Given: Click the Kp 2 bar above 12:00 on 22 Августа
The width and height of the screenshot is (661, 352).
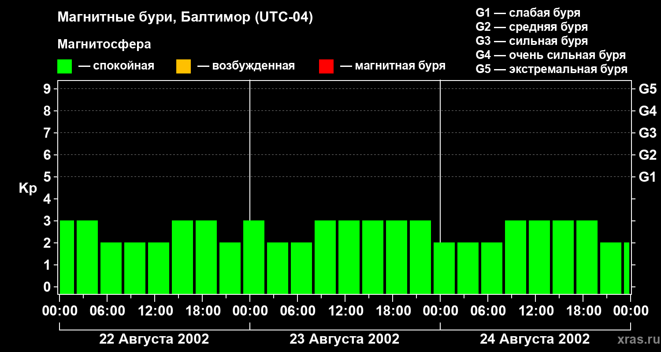Looking at the screenshot, I should pyautogui.click(x=159, y=268).
